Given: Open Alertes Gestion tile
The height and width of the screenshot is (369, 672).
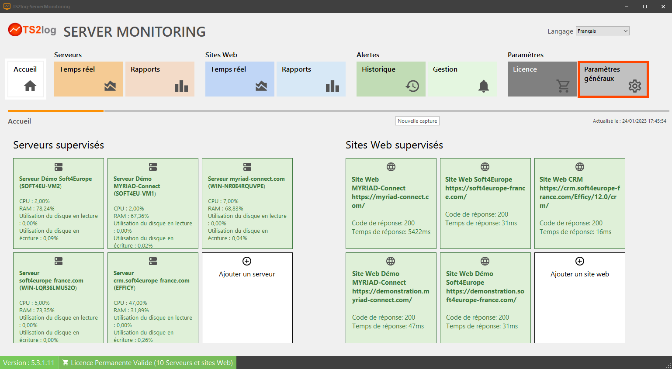Looking at the screenshot, I should click(x=462, y=79).
